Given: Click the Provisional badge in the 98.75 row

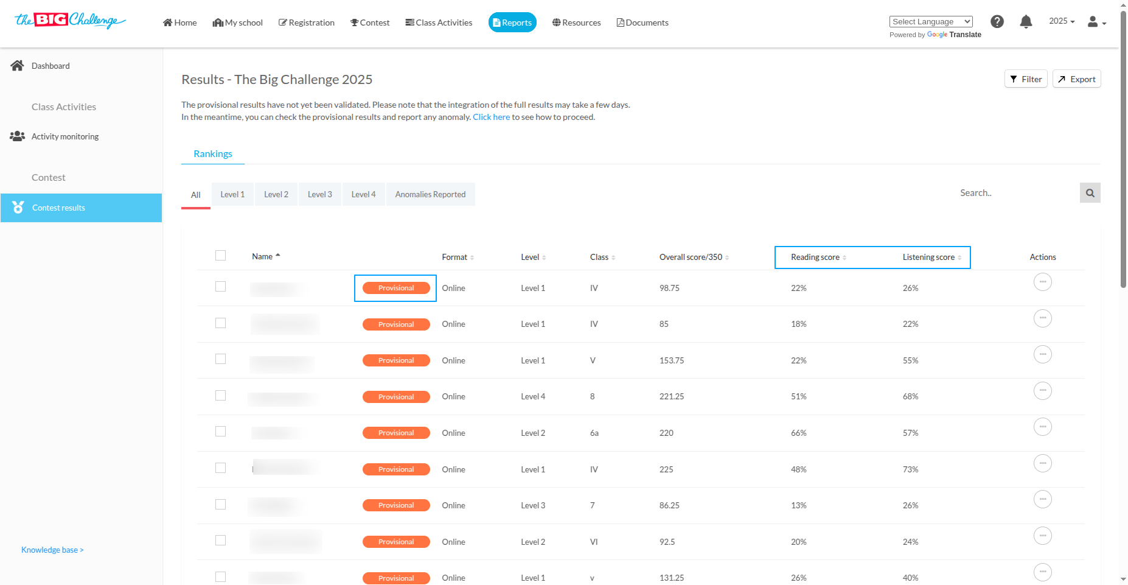Looking at the screenshot, I should click(396, 288).
